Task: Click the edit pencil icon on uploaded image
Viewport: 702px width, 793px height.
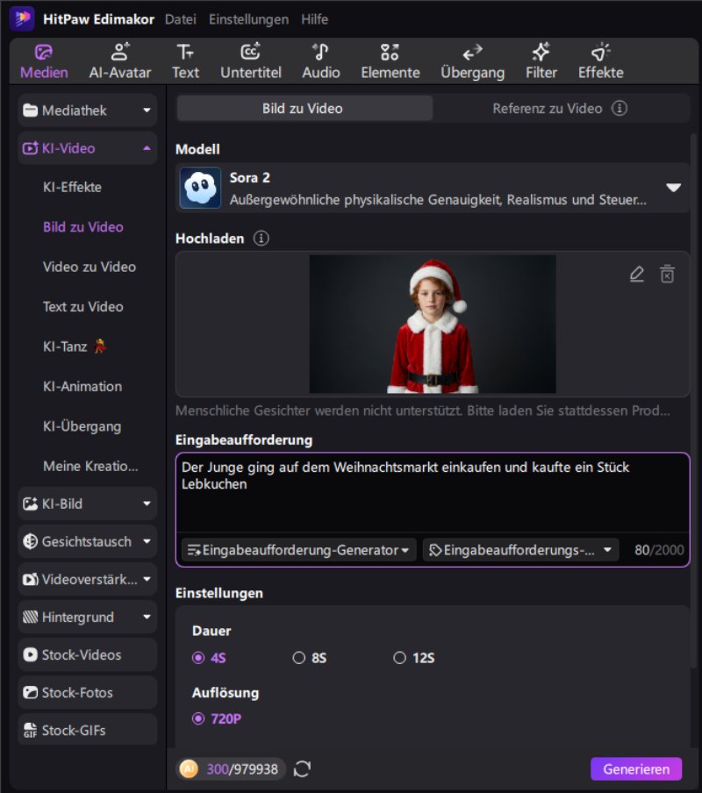Action: click(637, 275)
